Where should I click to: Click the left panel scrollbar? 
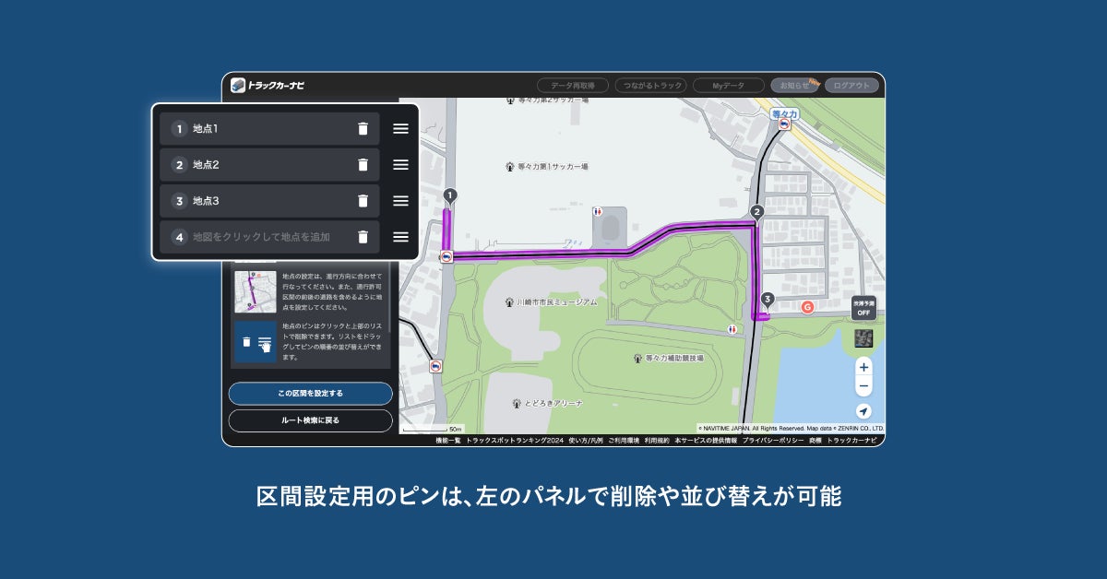[x=390, y=295]
